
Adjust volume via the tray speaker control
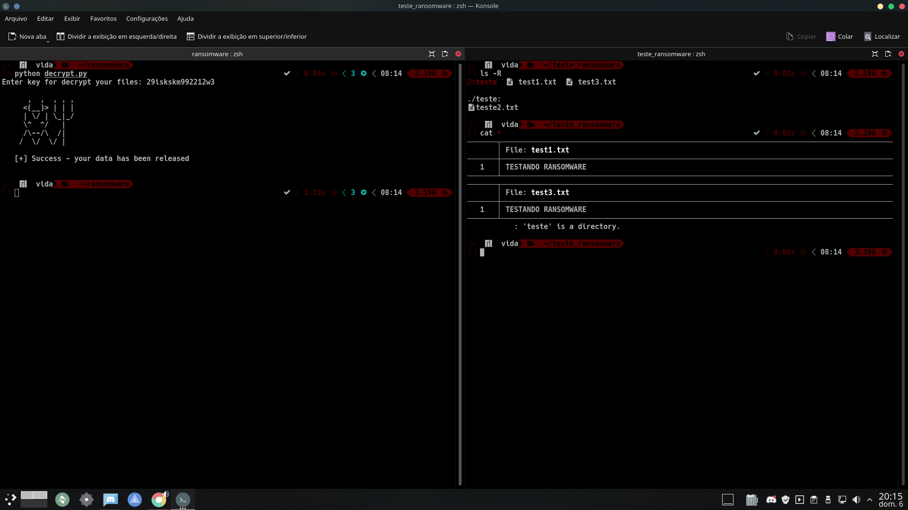[x=856, y=499]
